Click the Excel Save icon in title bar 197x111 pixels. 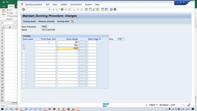point(3,2)
